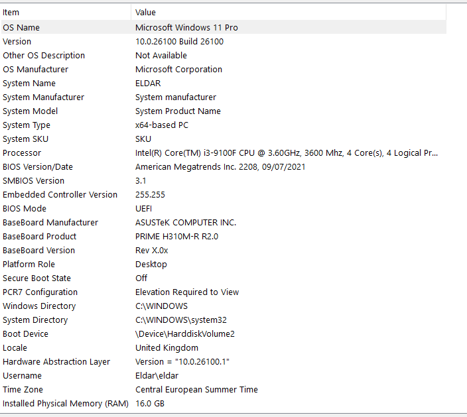Select the OS Name row label
Image resolution: width=467 pixels, height=417 pixels.
(x=21, y=27)
